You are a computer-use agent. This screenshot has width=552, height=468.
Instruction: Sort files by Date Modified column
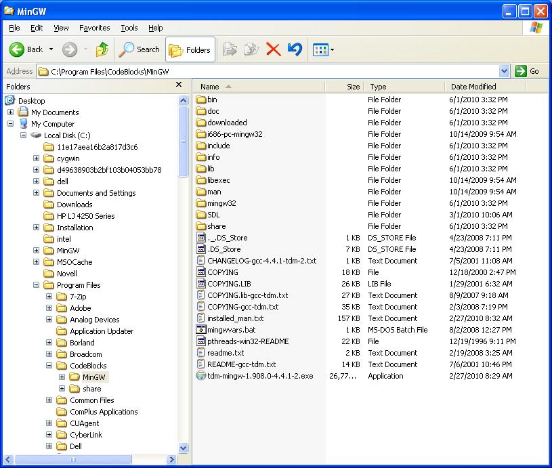point(473,87)
